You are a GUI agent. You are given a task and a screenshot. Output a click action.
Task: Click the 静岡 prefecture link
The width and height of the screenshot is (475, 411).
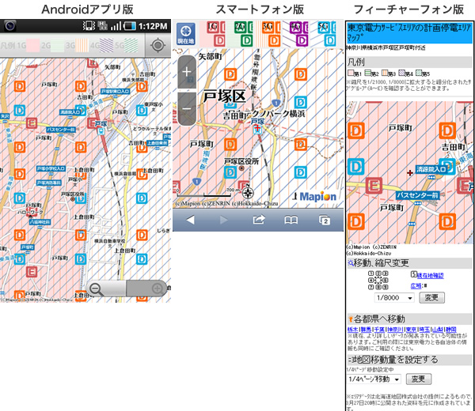451,330
